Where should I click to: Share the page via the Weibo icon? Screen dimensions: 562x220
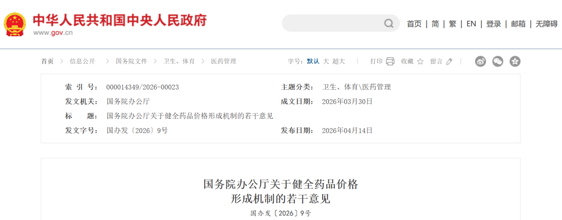point(480,61)
